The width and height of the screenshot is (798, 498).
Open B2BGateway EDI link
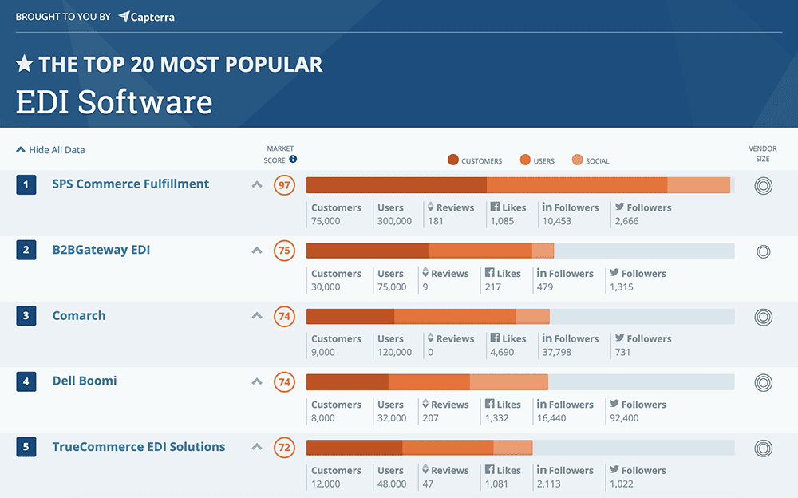[101, 250]
